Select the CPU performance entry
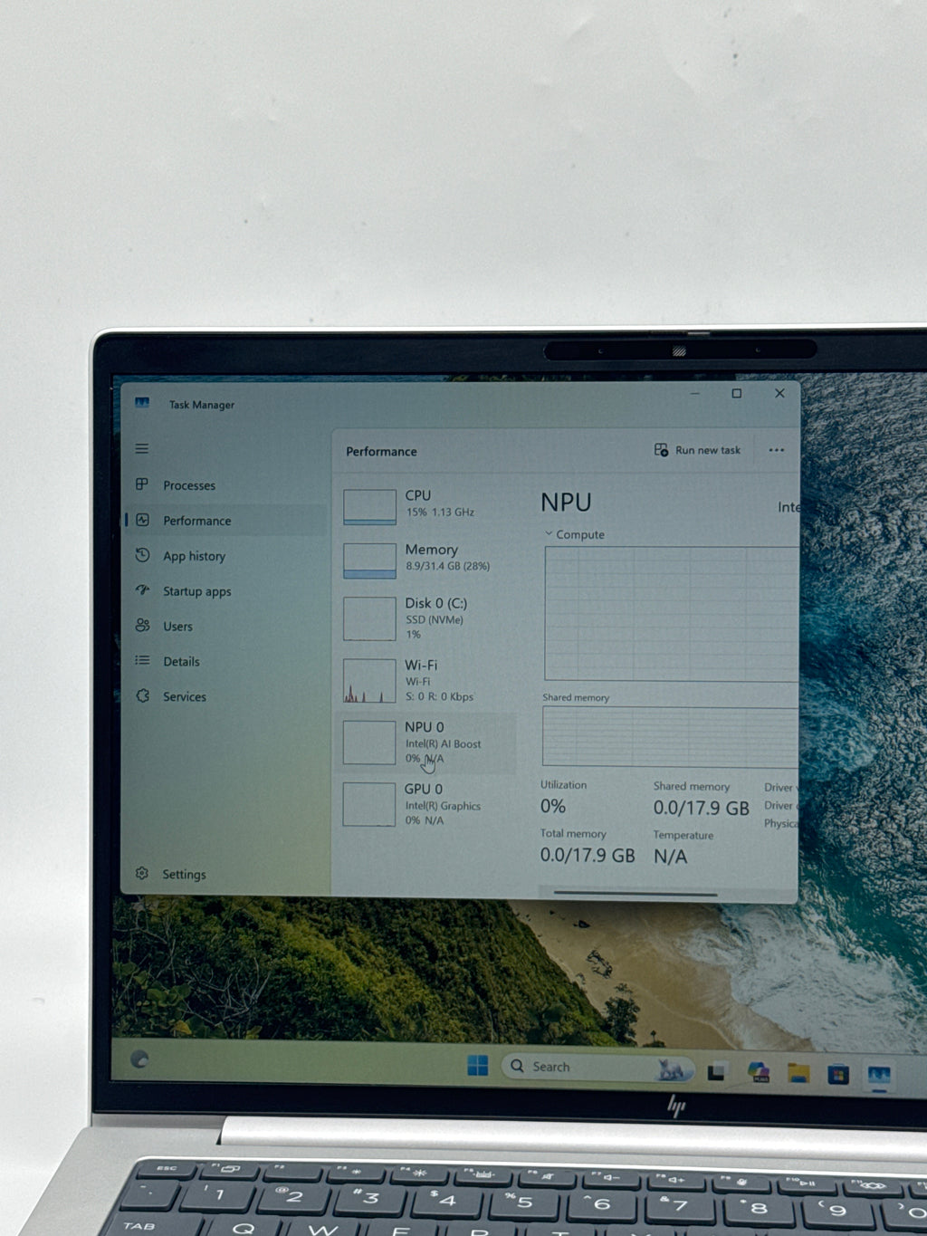Viewport: 927px width, 1236px height. click(427, 505)
